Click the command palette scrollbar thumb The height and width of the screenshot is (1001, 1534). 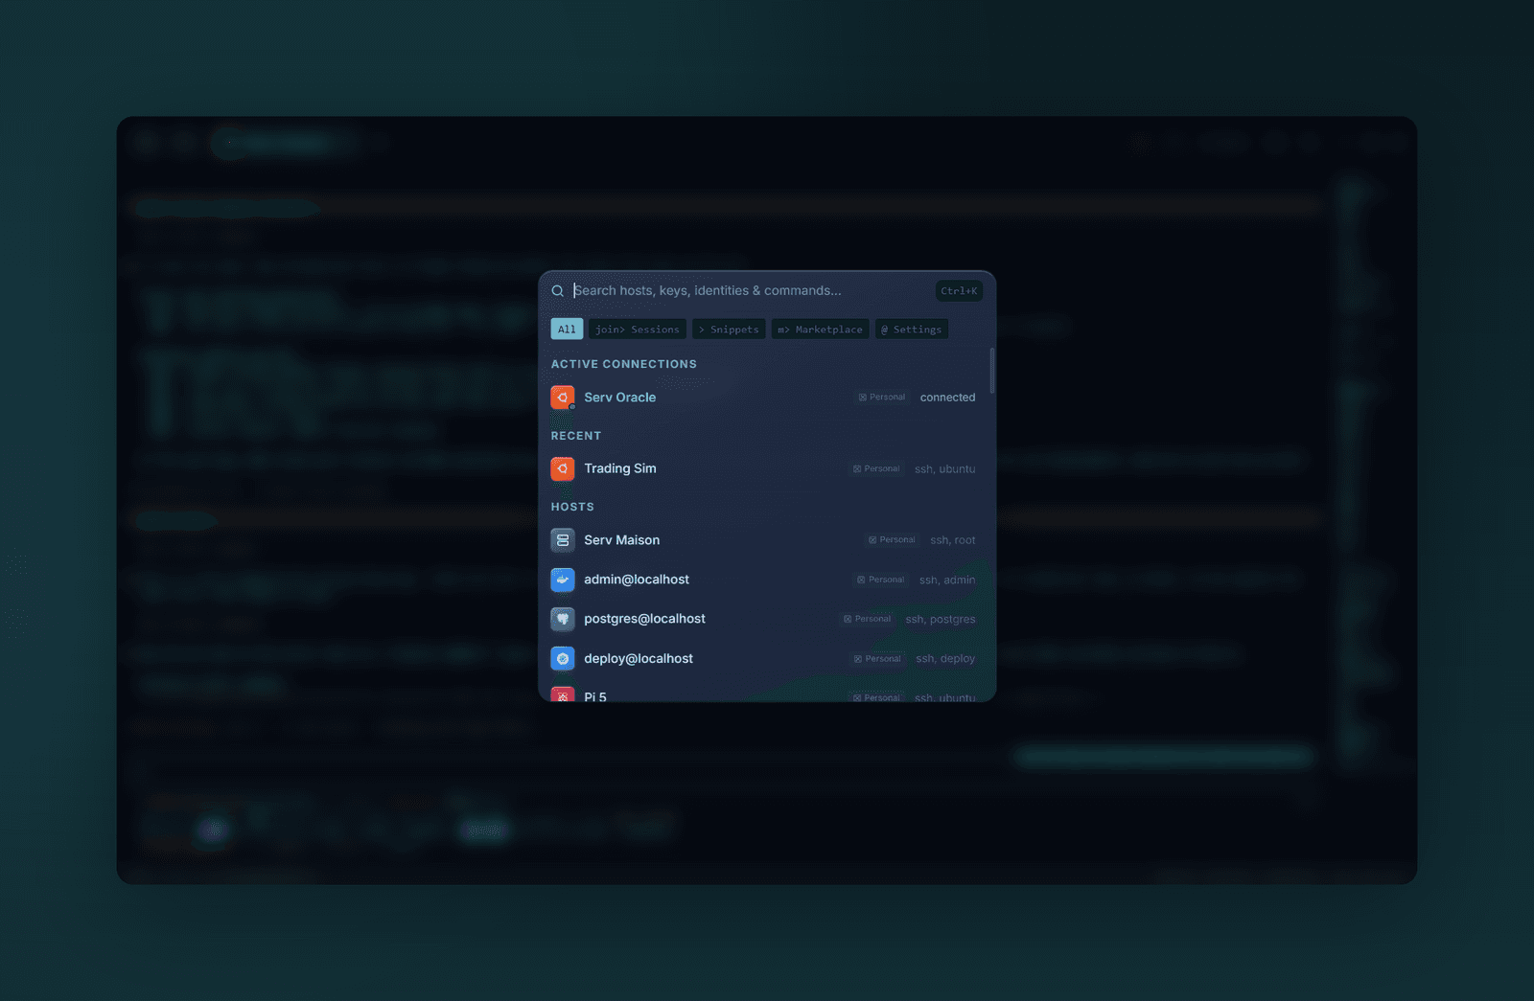992,371
